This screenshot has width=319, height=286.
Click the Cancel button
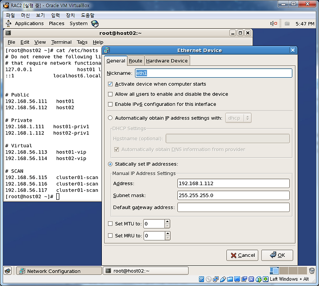(x=242, y=255)
